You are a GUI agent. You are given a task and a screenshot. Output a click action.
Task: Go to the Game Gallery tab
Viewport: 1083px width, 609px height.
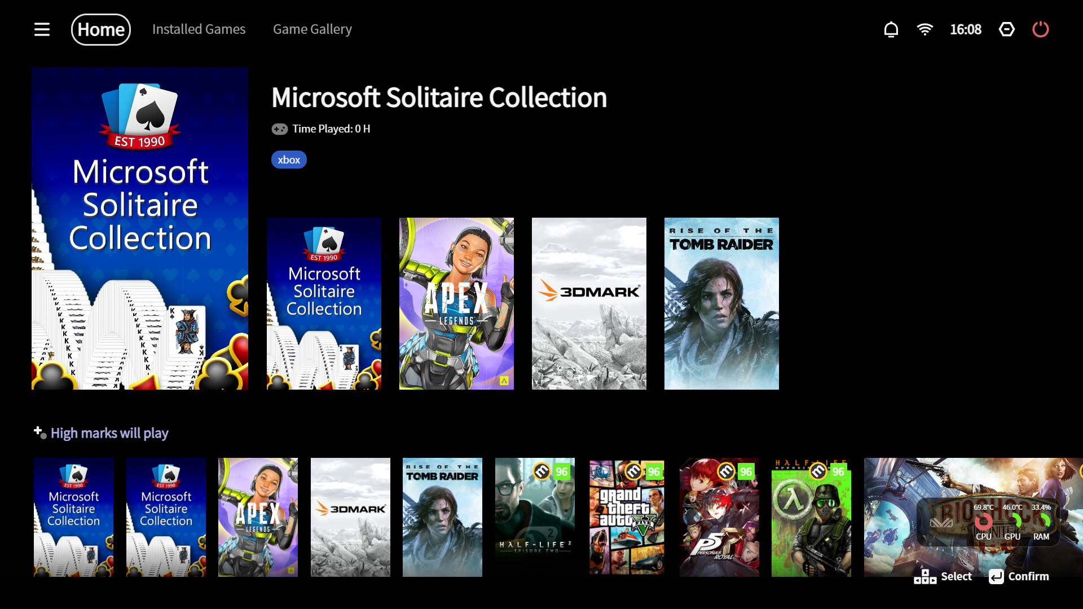(312, 29)
